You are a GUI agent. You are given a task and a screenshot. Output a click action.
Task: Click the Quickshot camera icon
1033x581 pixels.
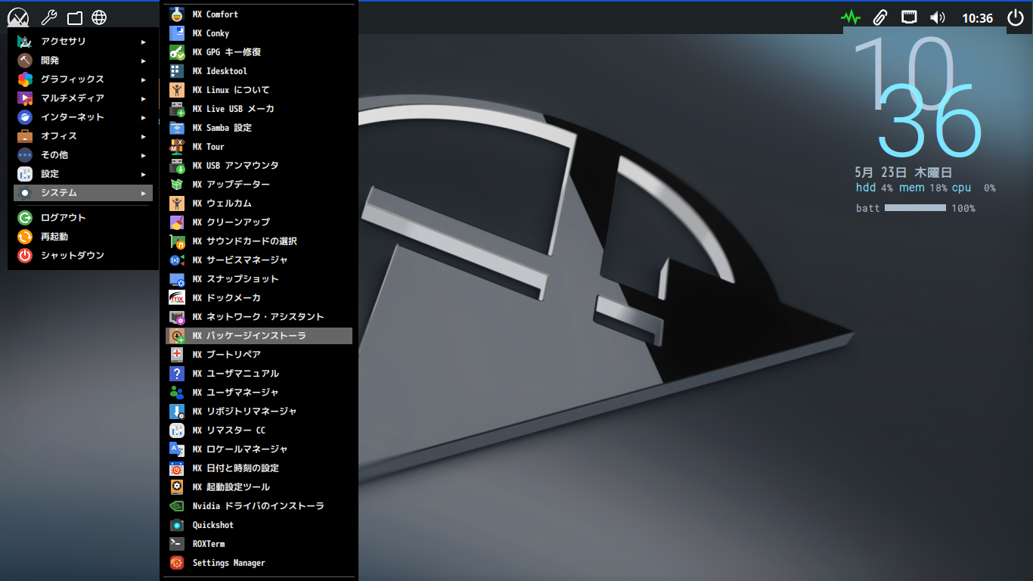click(x=177, y=525)
